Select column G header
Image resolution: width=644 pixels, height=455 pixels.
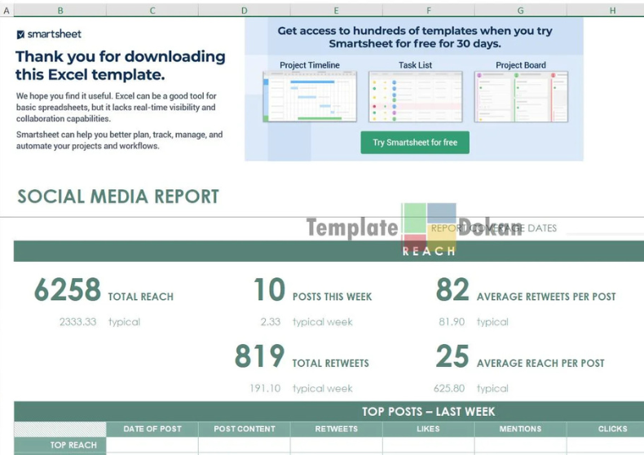click(x=520, y=11)
